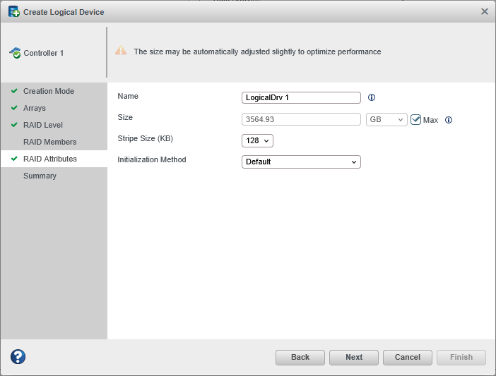Click the green checkmark beside Creation Mode
Image resolution: width=496 pixels, height=376 pixels.
[x=14, y=91]
